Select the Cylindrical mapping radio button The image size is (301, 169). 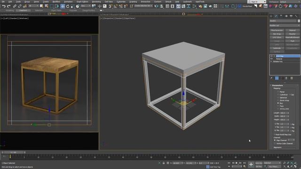(x=278, y=95)
